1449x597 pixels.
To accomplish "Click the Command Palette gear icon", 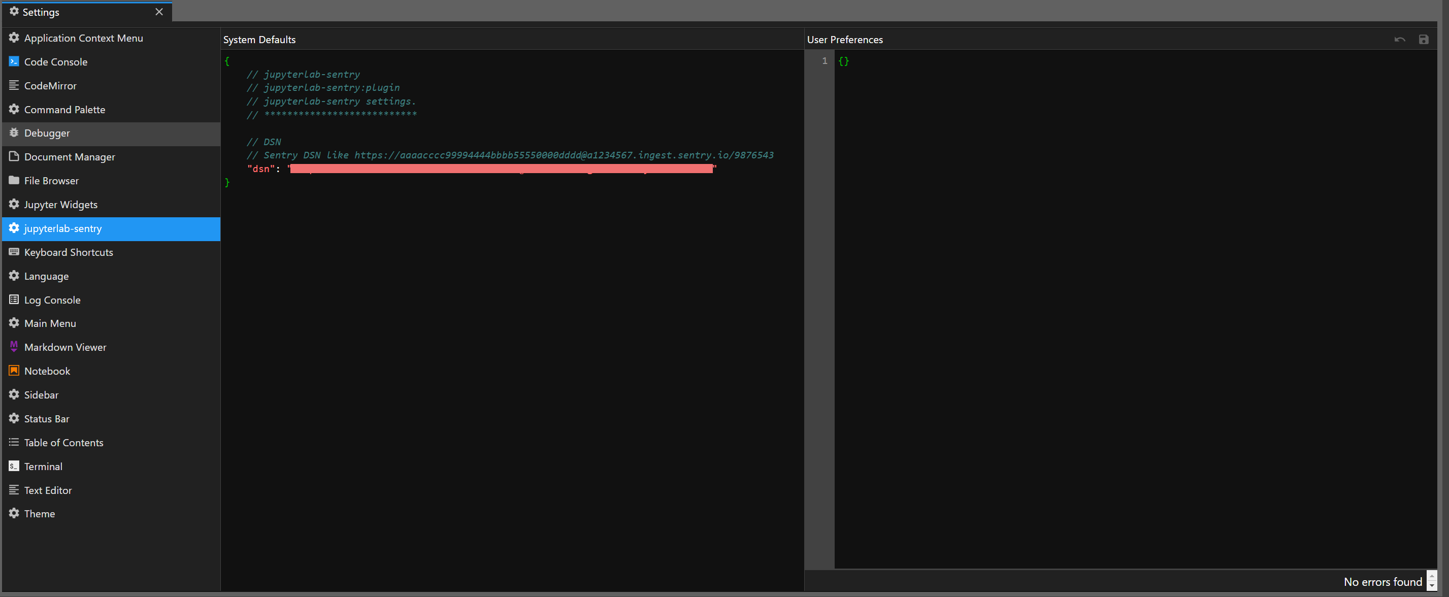I will [14, 109].
